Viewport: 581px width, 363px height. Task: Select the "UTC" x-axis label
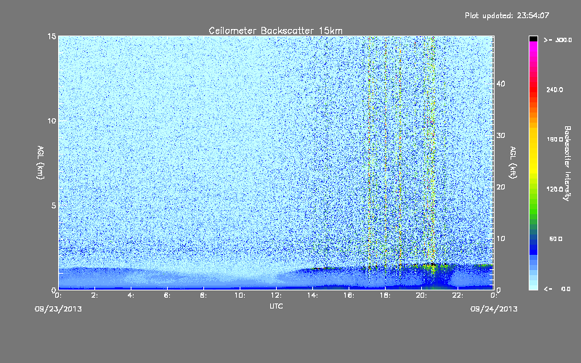[276, 306]
